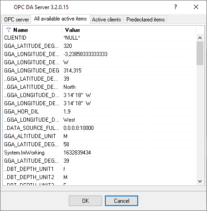Click the Cancel button
Viewport: 207px width, 211px height.
pos(122,201)
